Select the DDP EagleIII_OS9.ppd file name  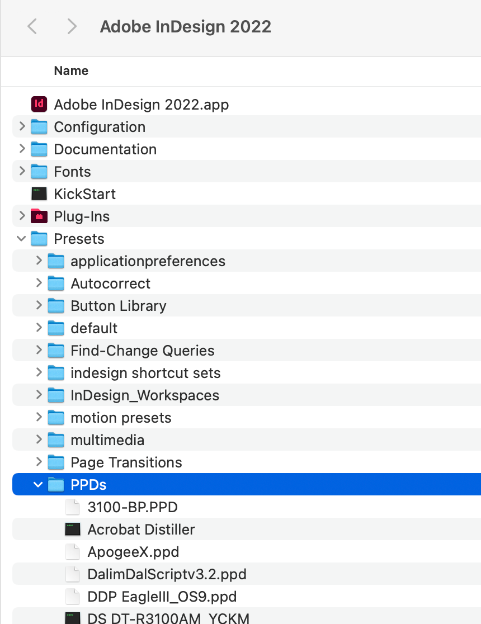(x=162, y=597)
